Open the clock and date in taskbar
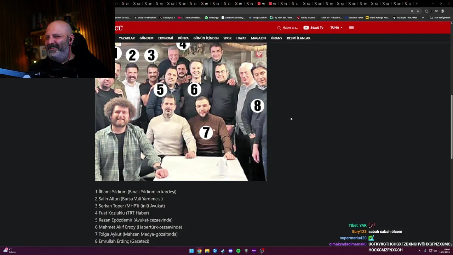The width and height of the screenshot is (453, 255). pos(445,251)
